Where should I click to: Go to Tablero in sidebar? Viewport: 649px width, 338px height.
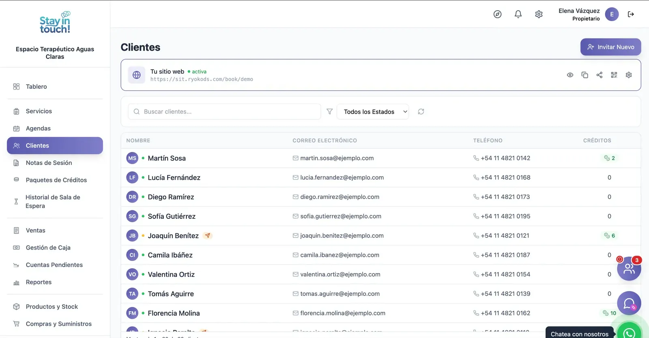point(55,86)
